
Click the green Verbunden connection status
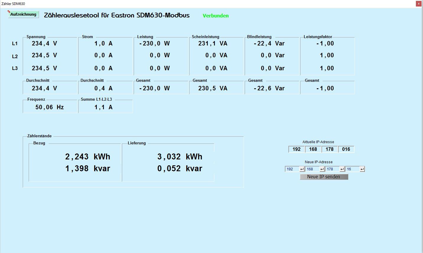click(x=216, y=16)
